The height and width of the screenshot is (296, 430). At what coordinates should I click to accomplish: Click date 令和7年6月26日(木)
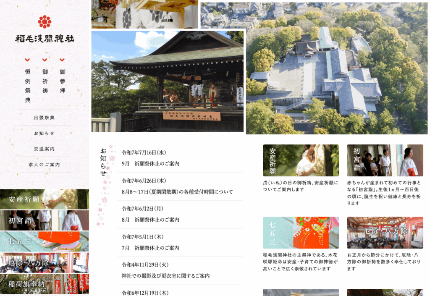(x=144, y=181)
